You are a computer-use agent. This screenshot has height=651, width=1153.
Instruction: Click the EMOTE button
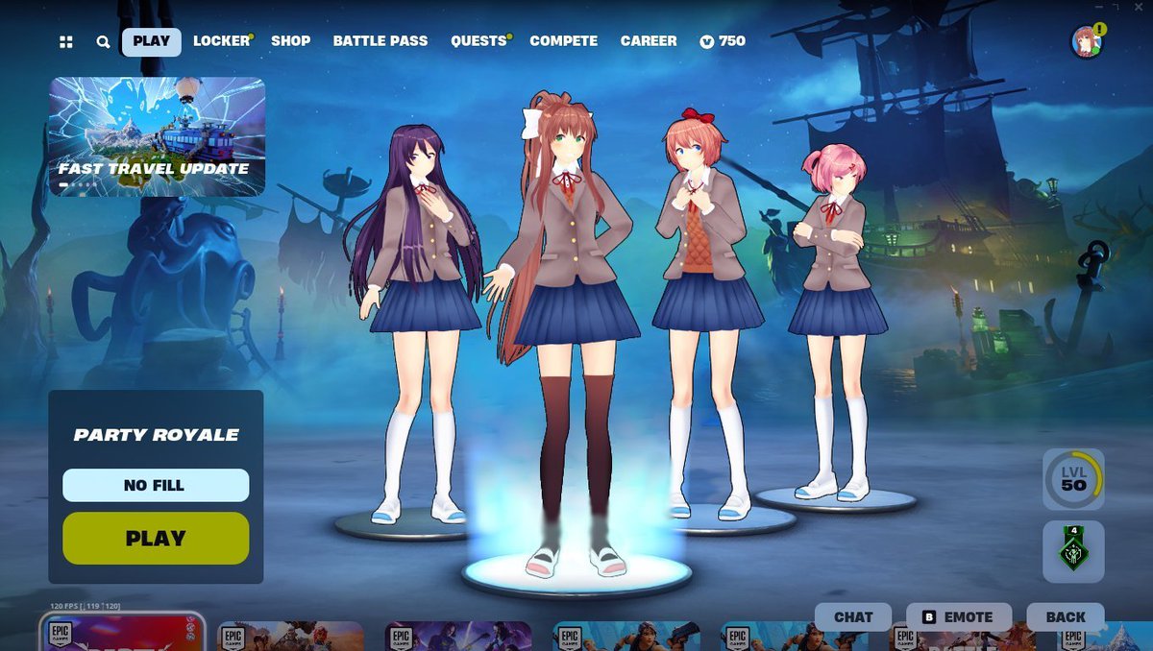(959, 616)
